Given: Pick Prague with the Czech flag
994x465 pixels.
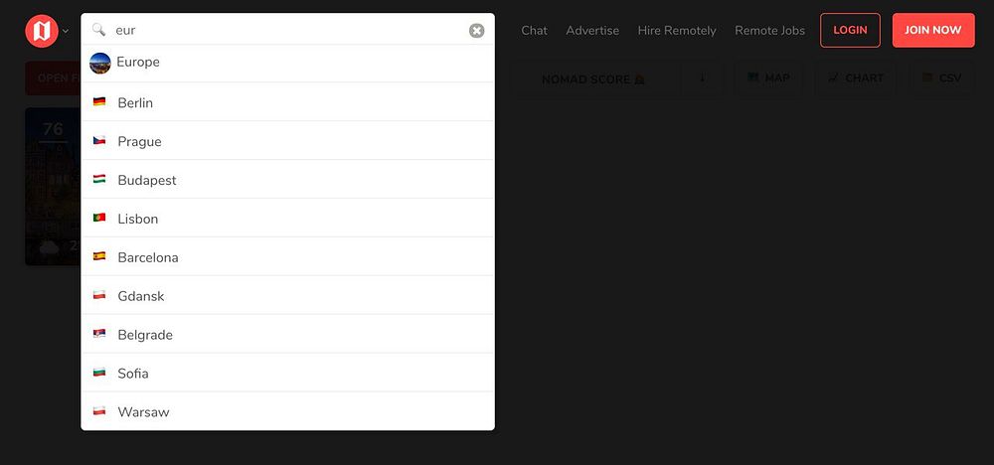Looking at the screenshot, I should (x=288, y=141).
